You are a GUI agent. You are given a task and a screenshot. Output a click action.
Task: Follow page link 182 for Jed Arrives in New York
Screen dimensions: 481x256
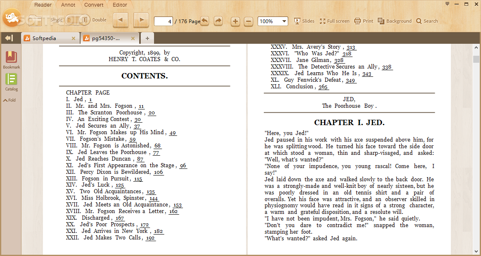(158, 232)
